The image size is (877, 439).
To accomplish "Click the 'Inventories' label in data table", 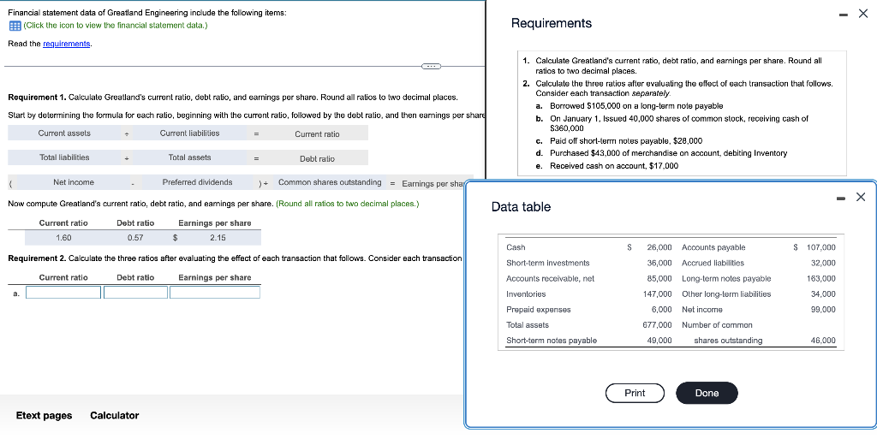I will [526, 294].
